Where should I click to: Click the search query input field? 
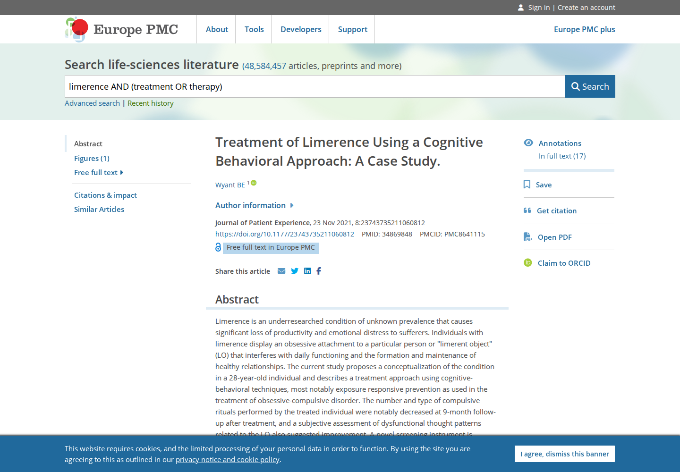(315, 86)
